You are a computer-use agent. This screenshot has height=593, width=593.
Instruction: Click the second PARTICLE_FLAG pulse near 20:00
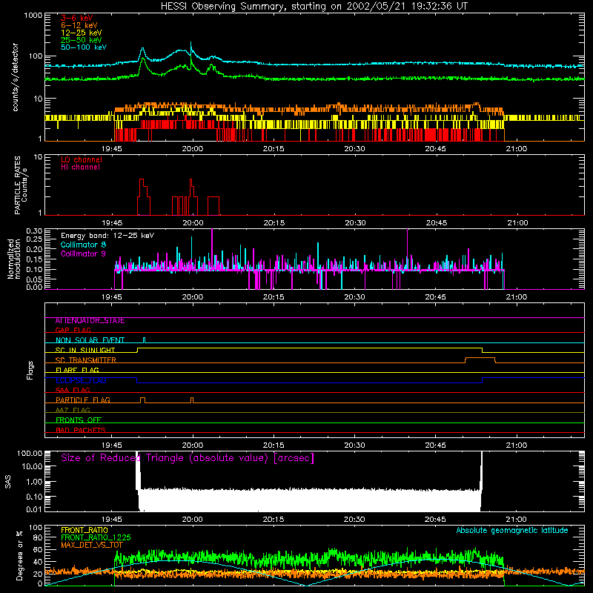192,400
